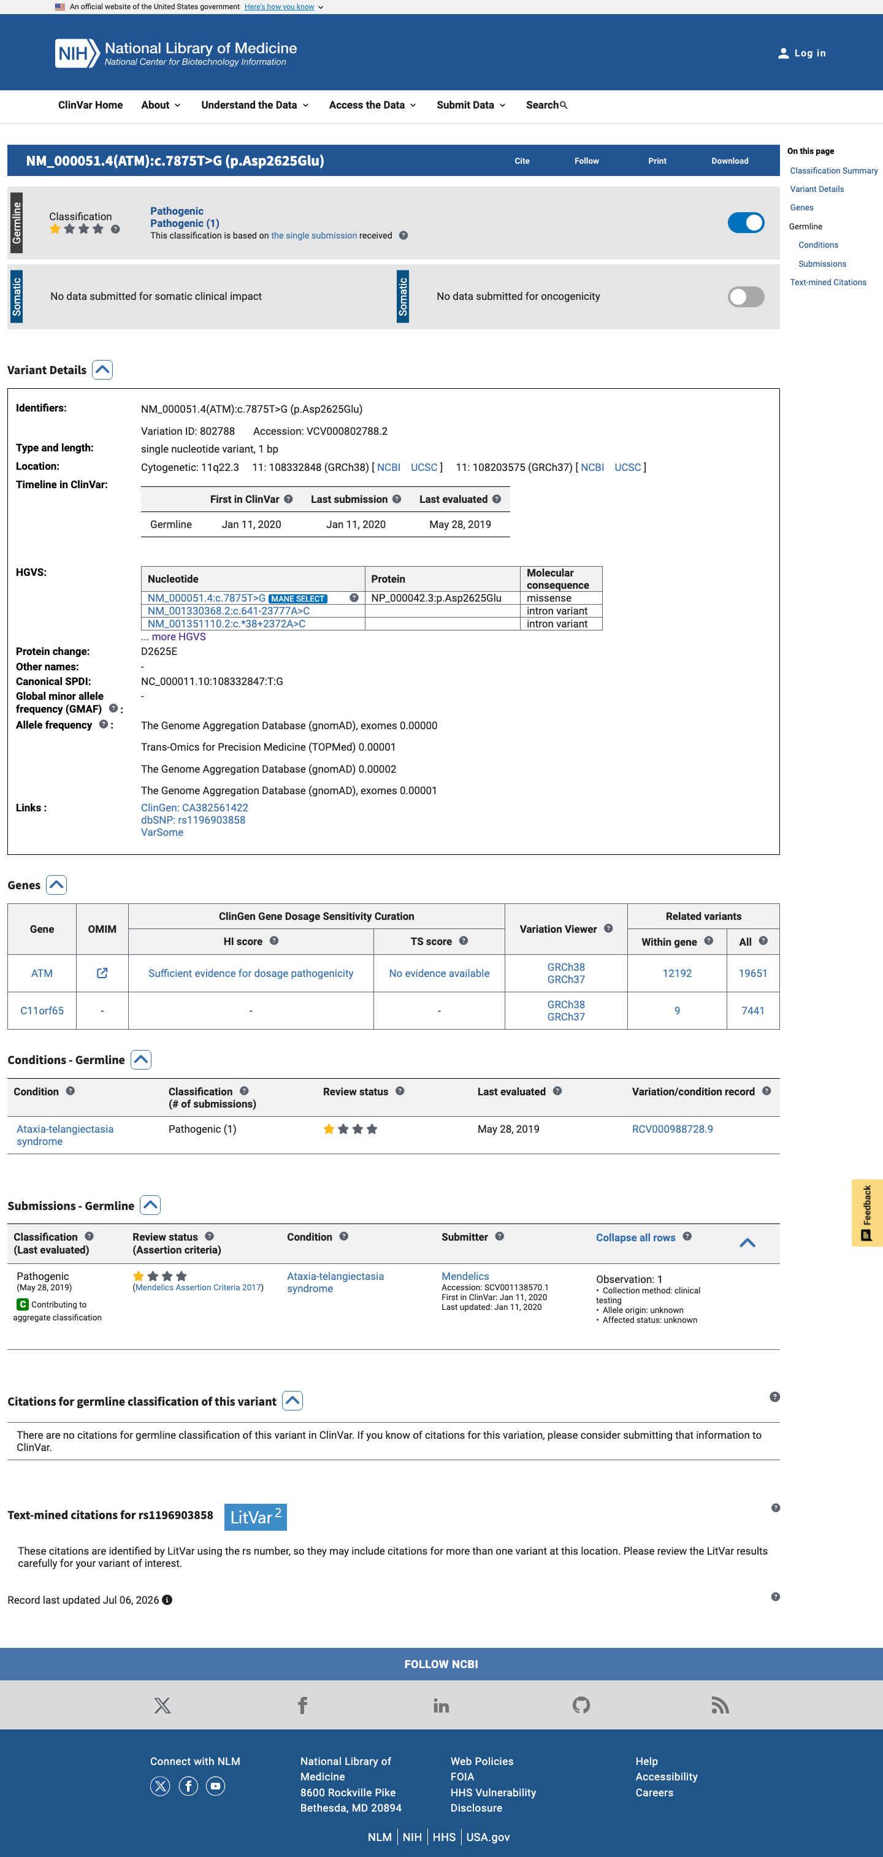Open the Feedback side tab

coord(867,1213)
